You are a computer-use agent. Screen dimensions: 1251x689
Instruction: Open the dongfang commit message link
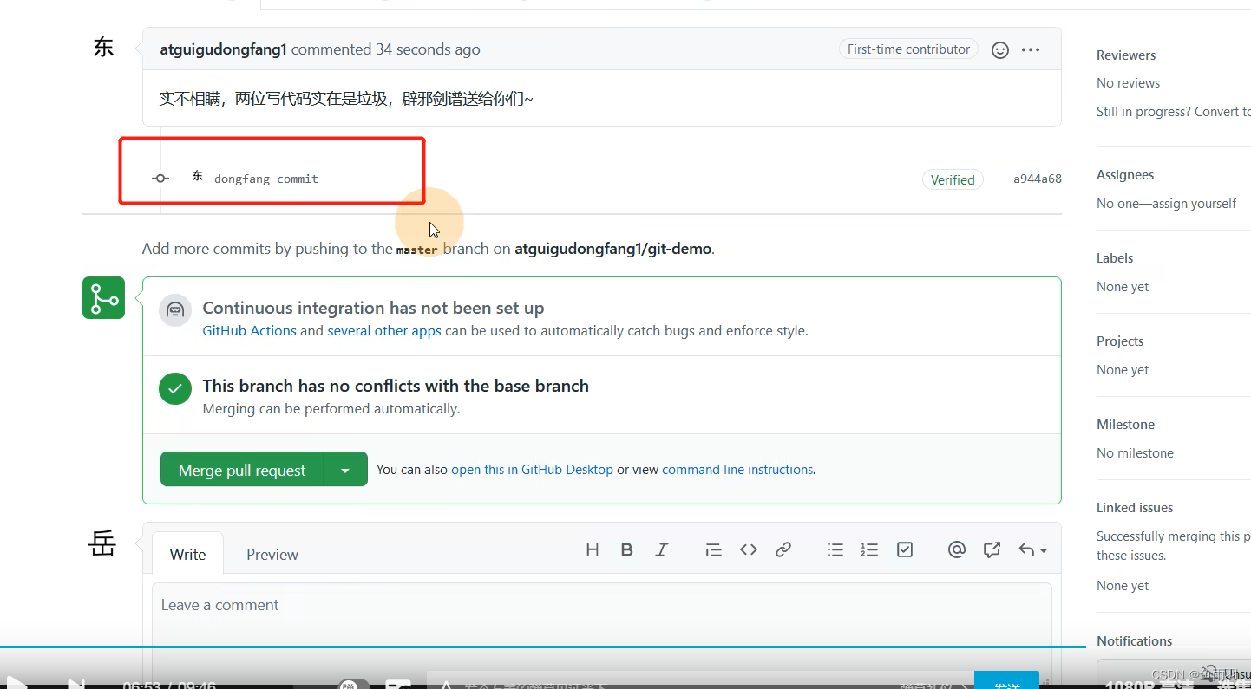pyautogui.click(x=266, y=179)
